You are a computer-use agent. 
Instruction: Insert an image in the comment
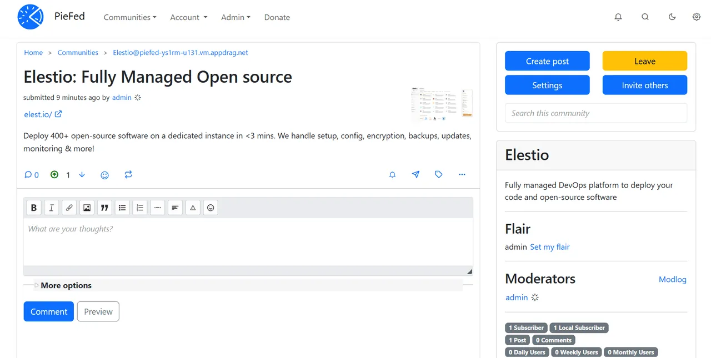click(x=87, y=208)
